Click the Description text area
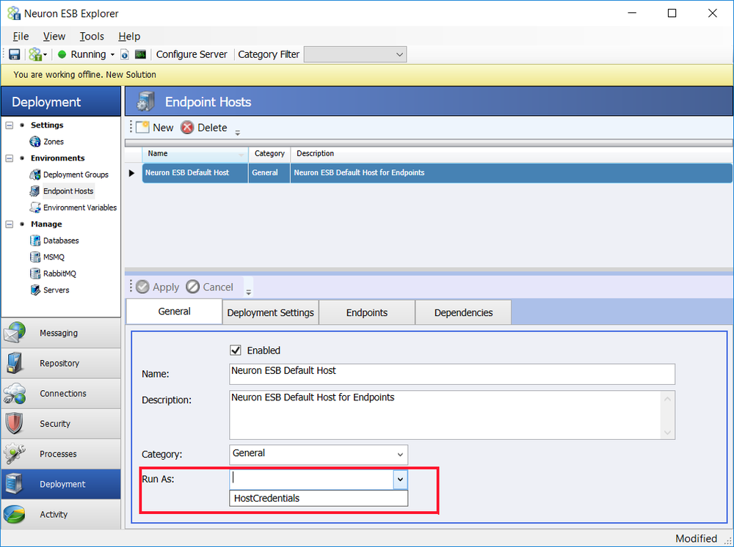This screenshot has width=734, height=547. [x=445, y=415]
